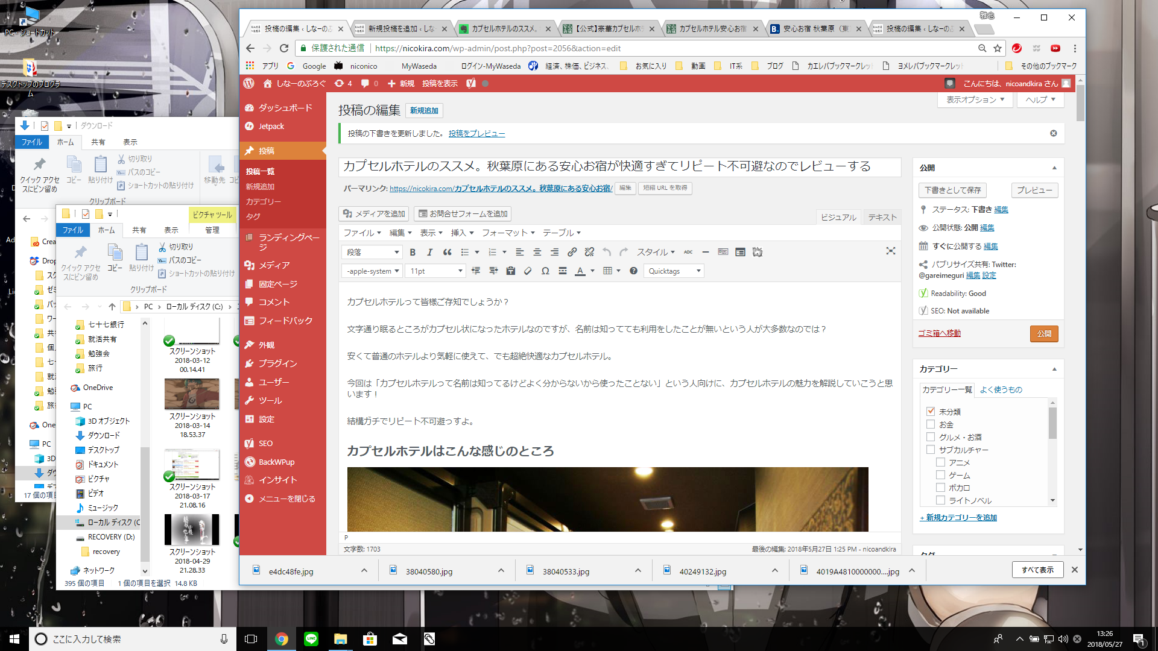Image resolution: width=1158 pixels, height=651 pixels.
Task: Insert a link with the chain icon
Action: click(572, 252)
